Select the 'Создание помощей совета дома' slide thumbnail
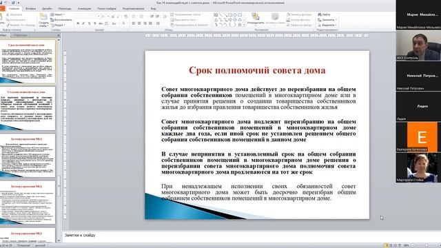The height and width of the screenshot is (248, 441). coord(28,109)
